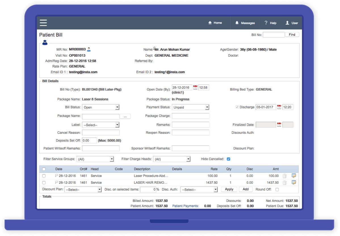Screen dimensions: 340x236
Task: Expand Filter Charge Heads dropdown
Action: tap(172, 159)
